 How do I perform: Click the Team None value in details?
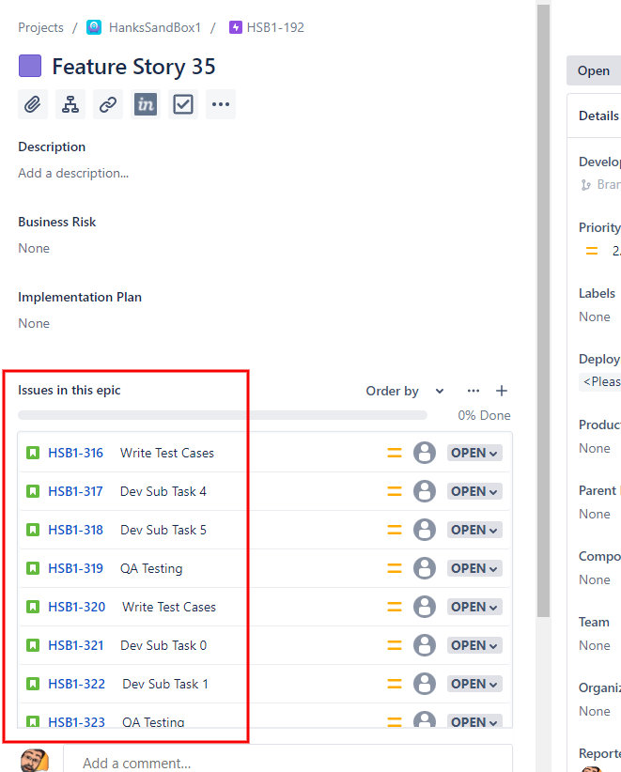click(x=595, y=645)
